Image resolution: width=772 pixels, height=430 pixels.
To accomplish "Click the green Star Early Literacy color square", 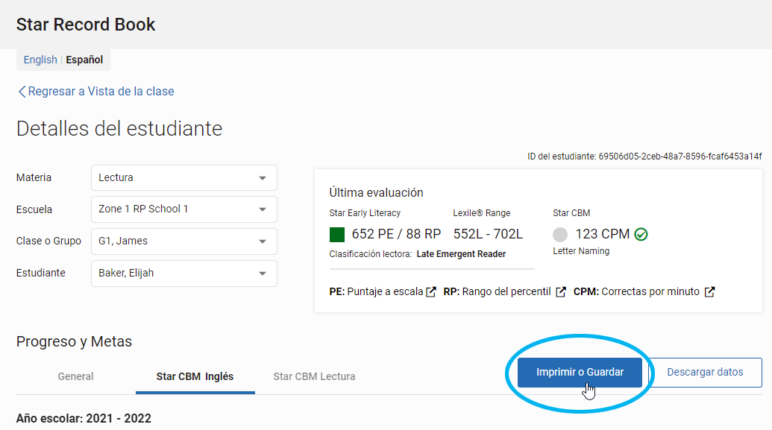I will [x=336, y=235].
